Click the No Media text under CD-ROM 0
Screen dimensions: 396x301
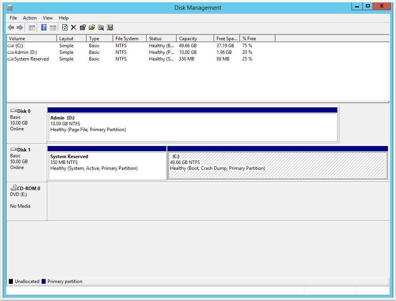tap(20, 206)
